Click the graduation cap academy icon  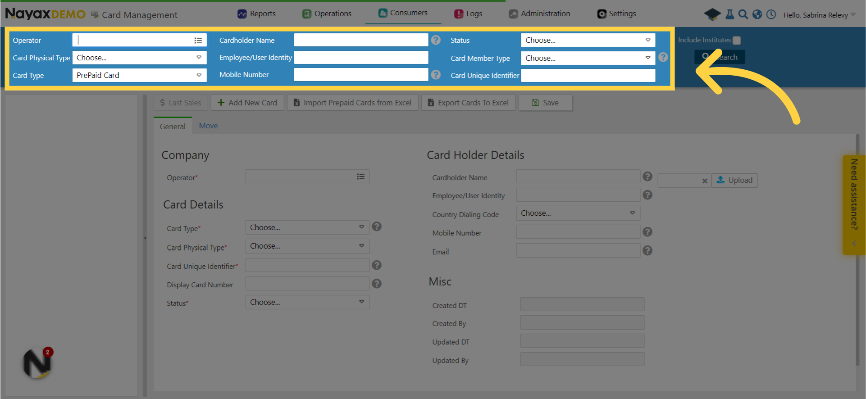point(712,14)
